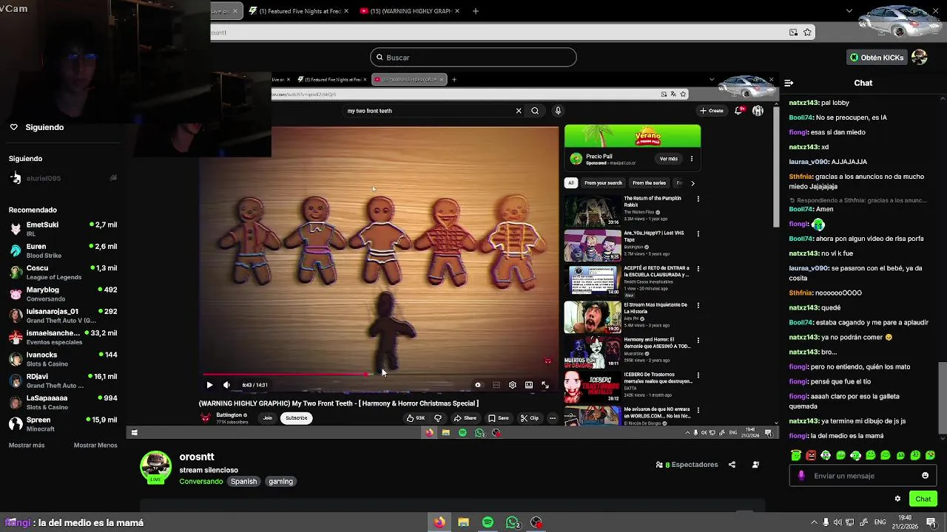Viewport: 947px width, 532px height.
Task: Open new browser tab plus button
Action: click(x=476, y=11)
